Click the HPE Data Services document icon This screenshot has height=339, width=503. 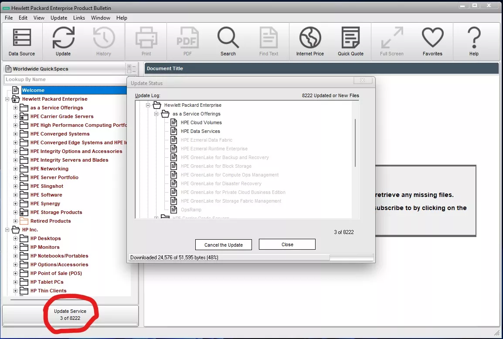click(x=173, y=131)
